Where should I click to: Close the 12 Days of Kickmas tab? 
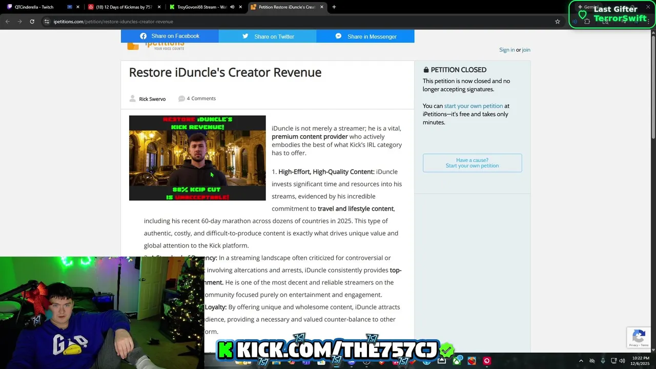159,7
